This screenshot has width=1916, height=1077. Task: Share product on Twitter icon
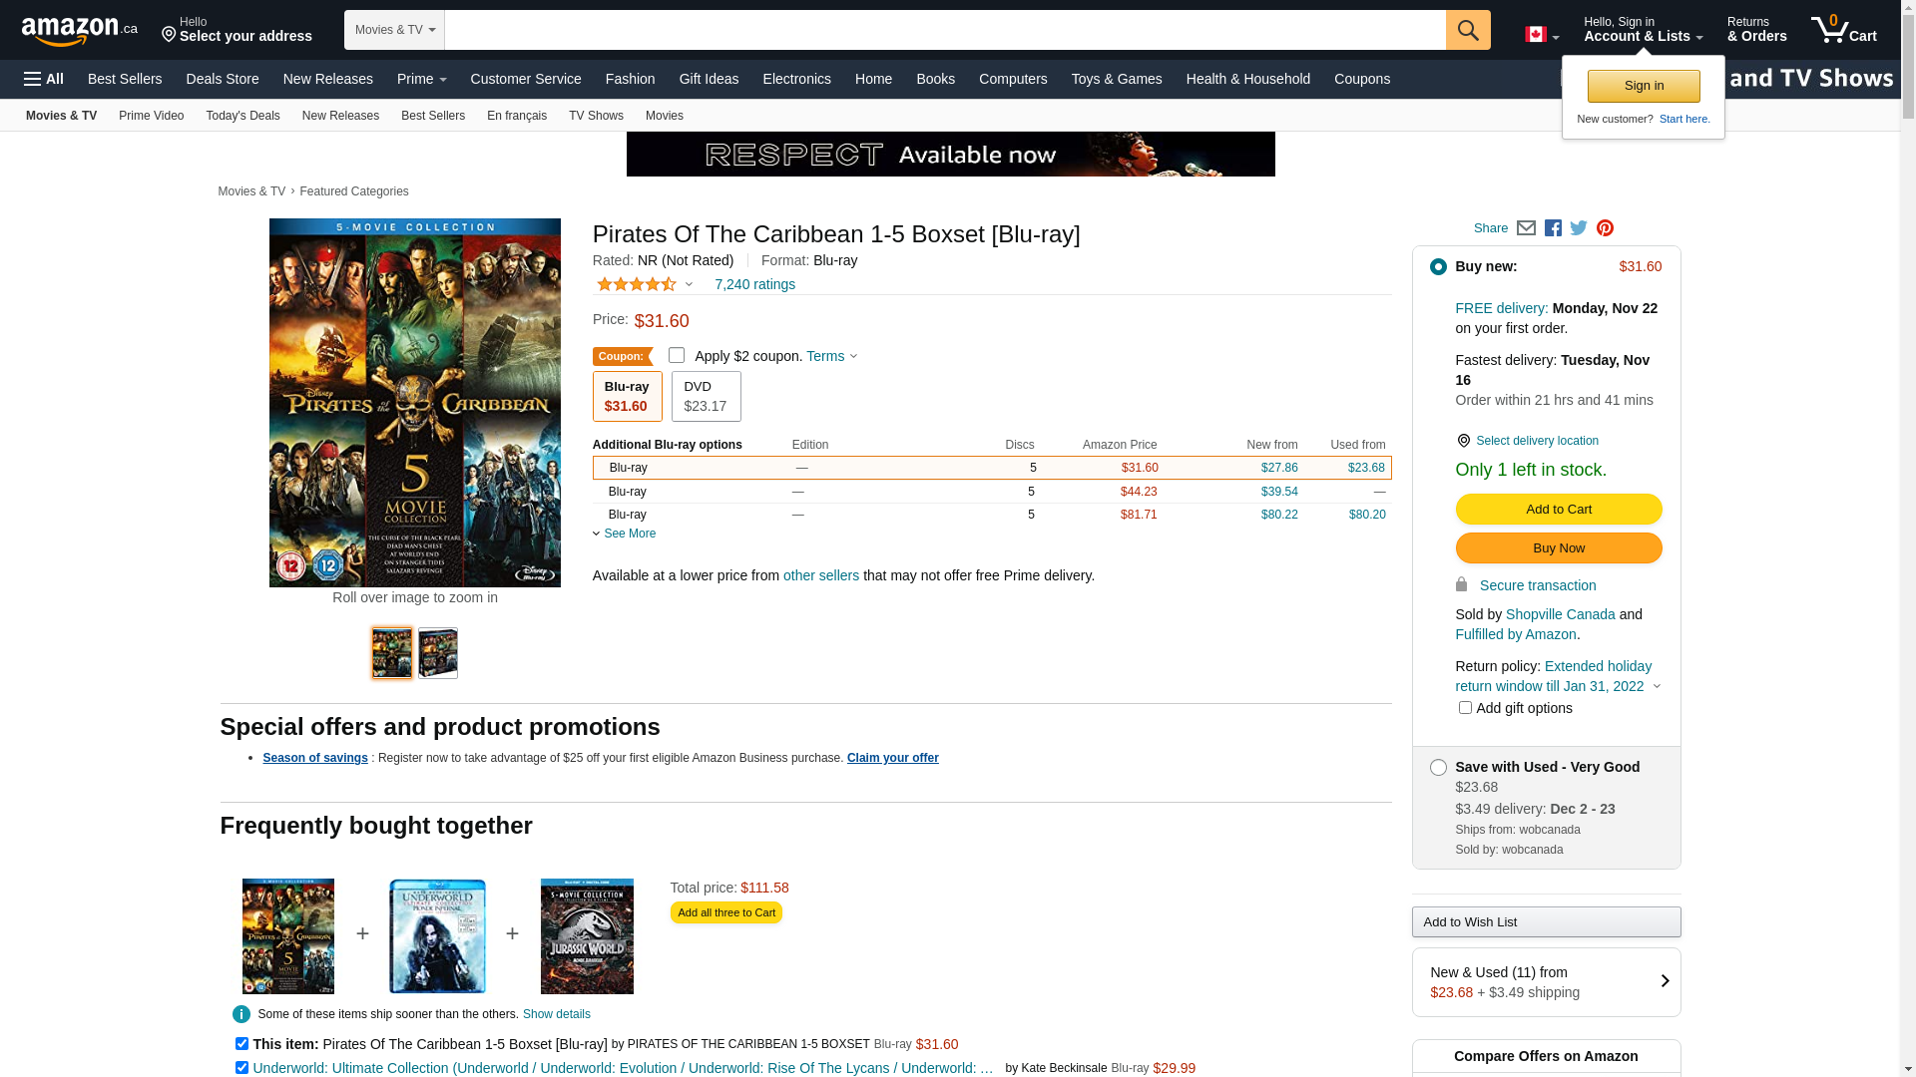[1579, 228]
